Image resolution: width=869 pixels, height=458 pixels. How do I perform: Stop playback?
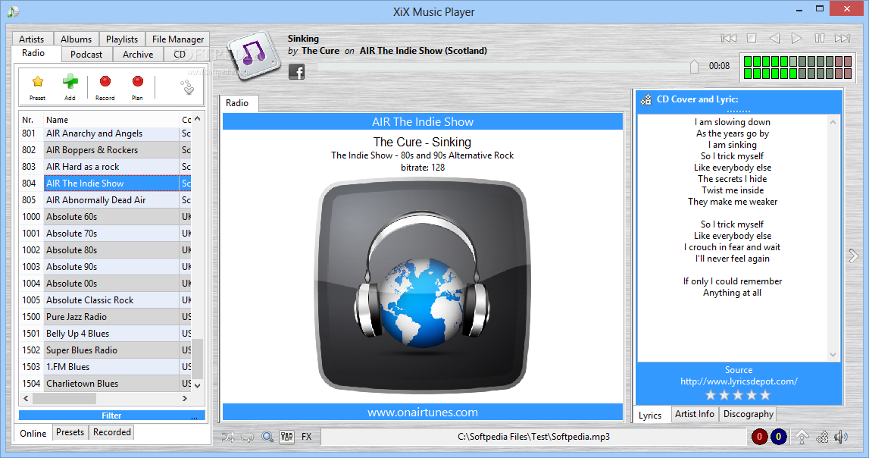point(752,38)
